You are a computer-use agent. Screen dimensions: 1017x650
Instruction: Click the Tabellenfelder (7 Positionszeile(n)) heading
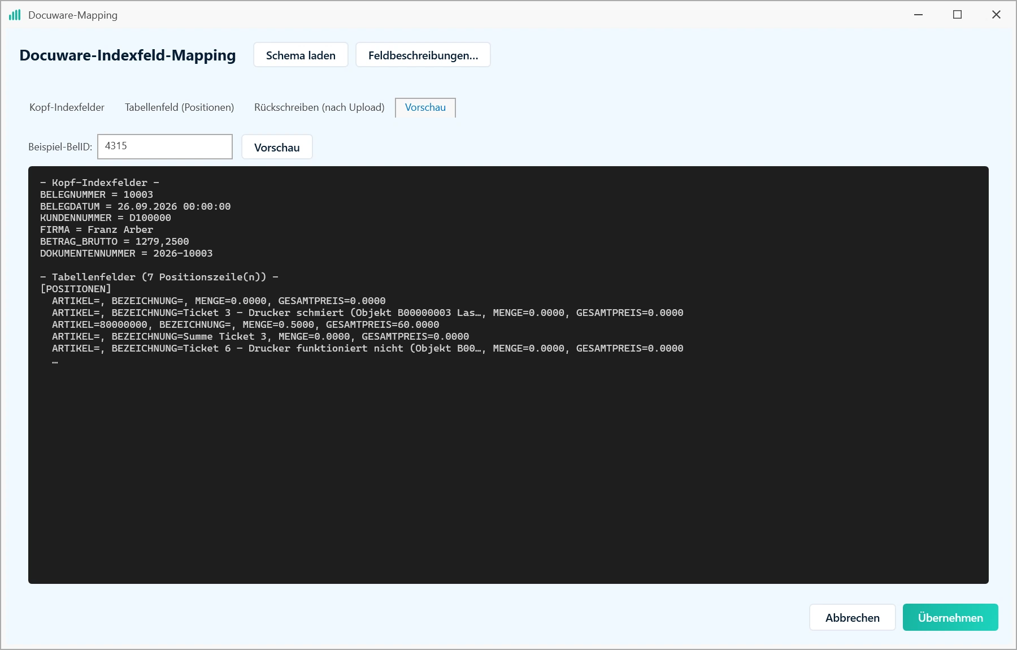point(159,277)
